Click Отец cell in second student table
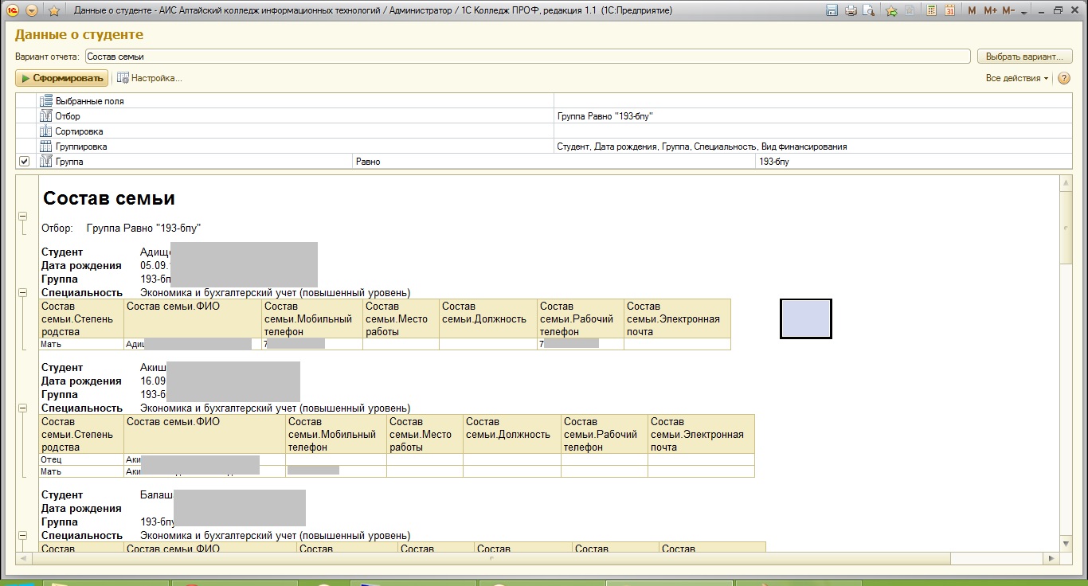 pos(82,459)
